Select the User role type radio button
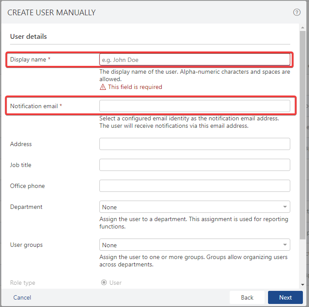309x307 pixels. click(104, 283)
